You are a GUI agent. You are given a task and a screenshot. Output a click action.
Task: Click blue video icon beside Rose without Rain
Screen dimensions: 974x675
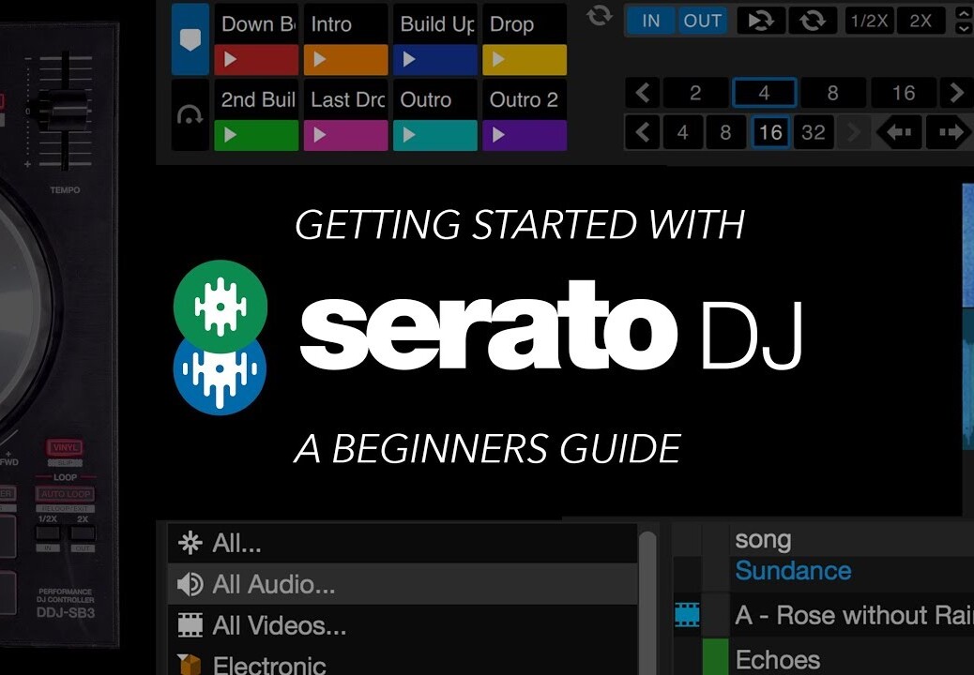click(687, 615)
